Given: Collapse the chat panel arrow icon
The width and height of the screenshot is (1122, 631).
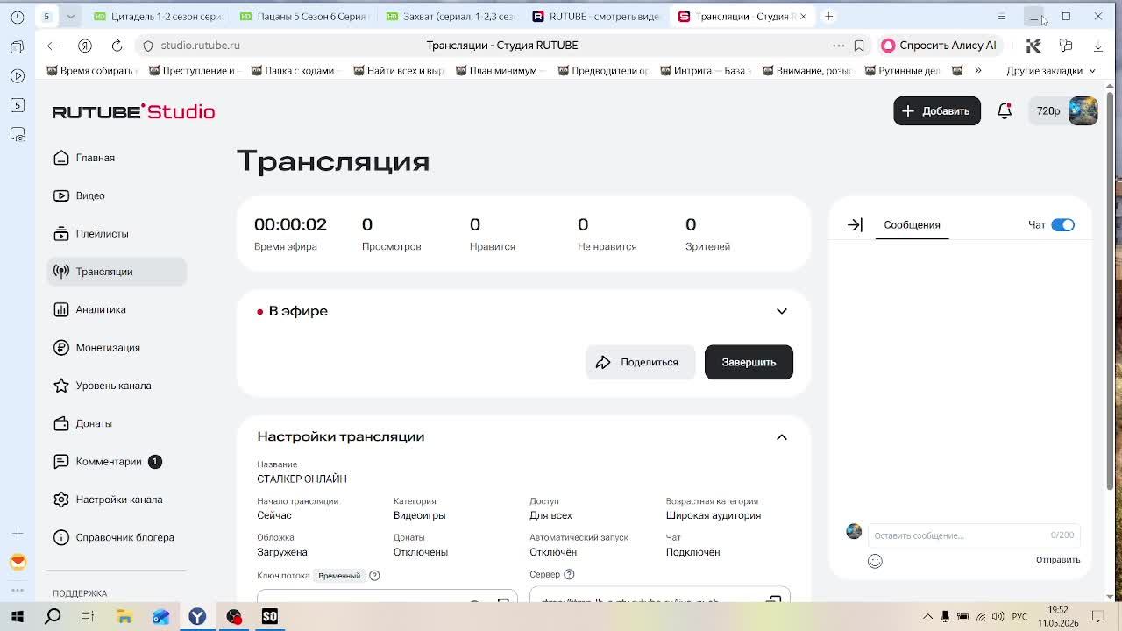Looking at the screenshot, I should [x=855, y=225].
